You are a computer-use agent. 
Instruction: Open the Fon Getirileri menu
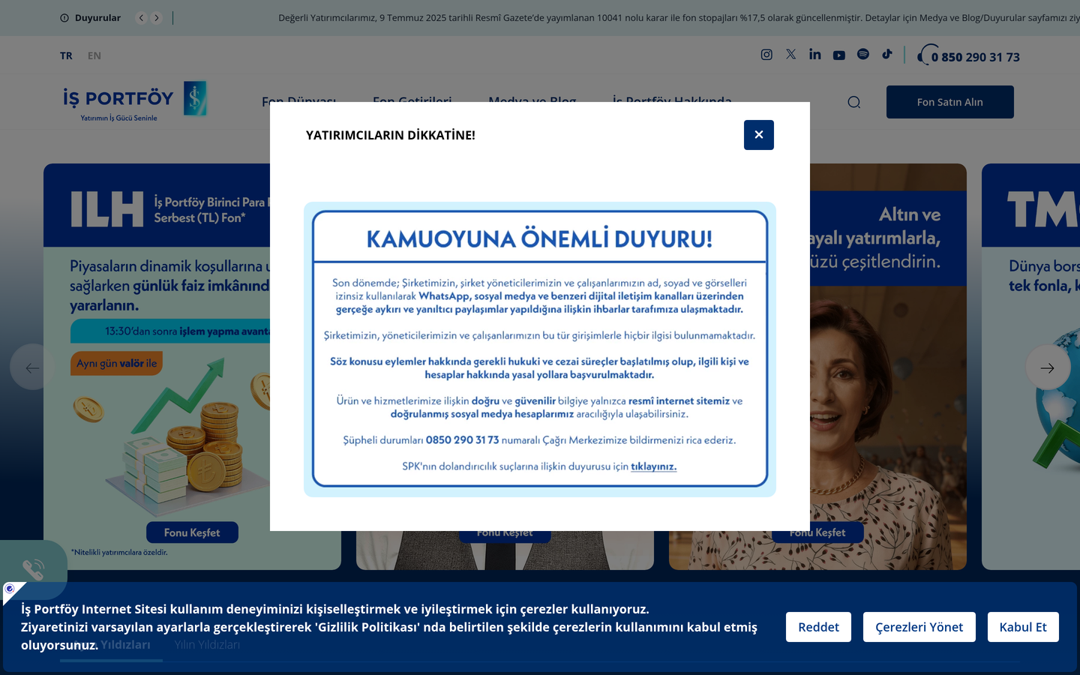click(412, 100)
